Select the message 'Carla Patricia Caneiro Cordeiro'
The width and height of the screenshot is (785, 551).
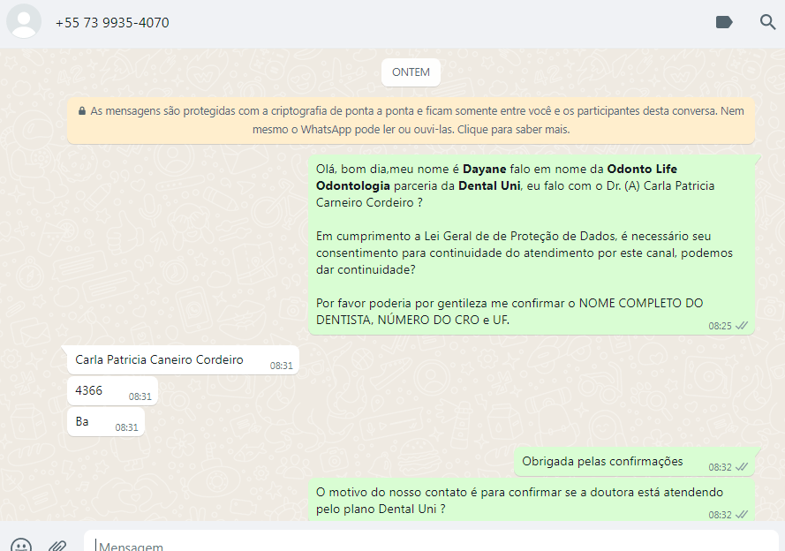183,359
